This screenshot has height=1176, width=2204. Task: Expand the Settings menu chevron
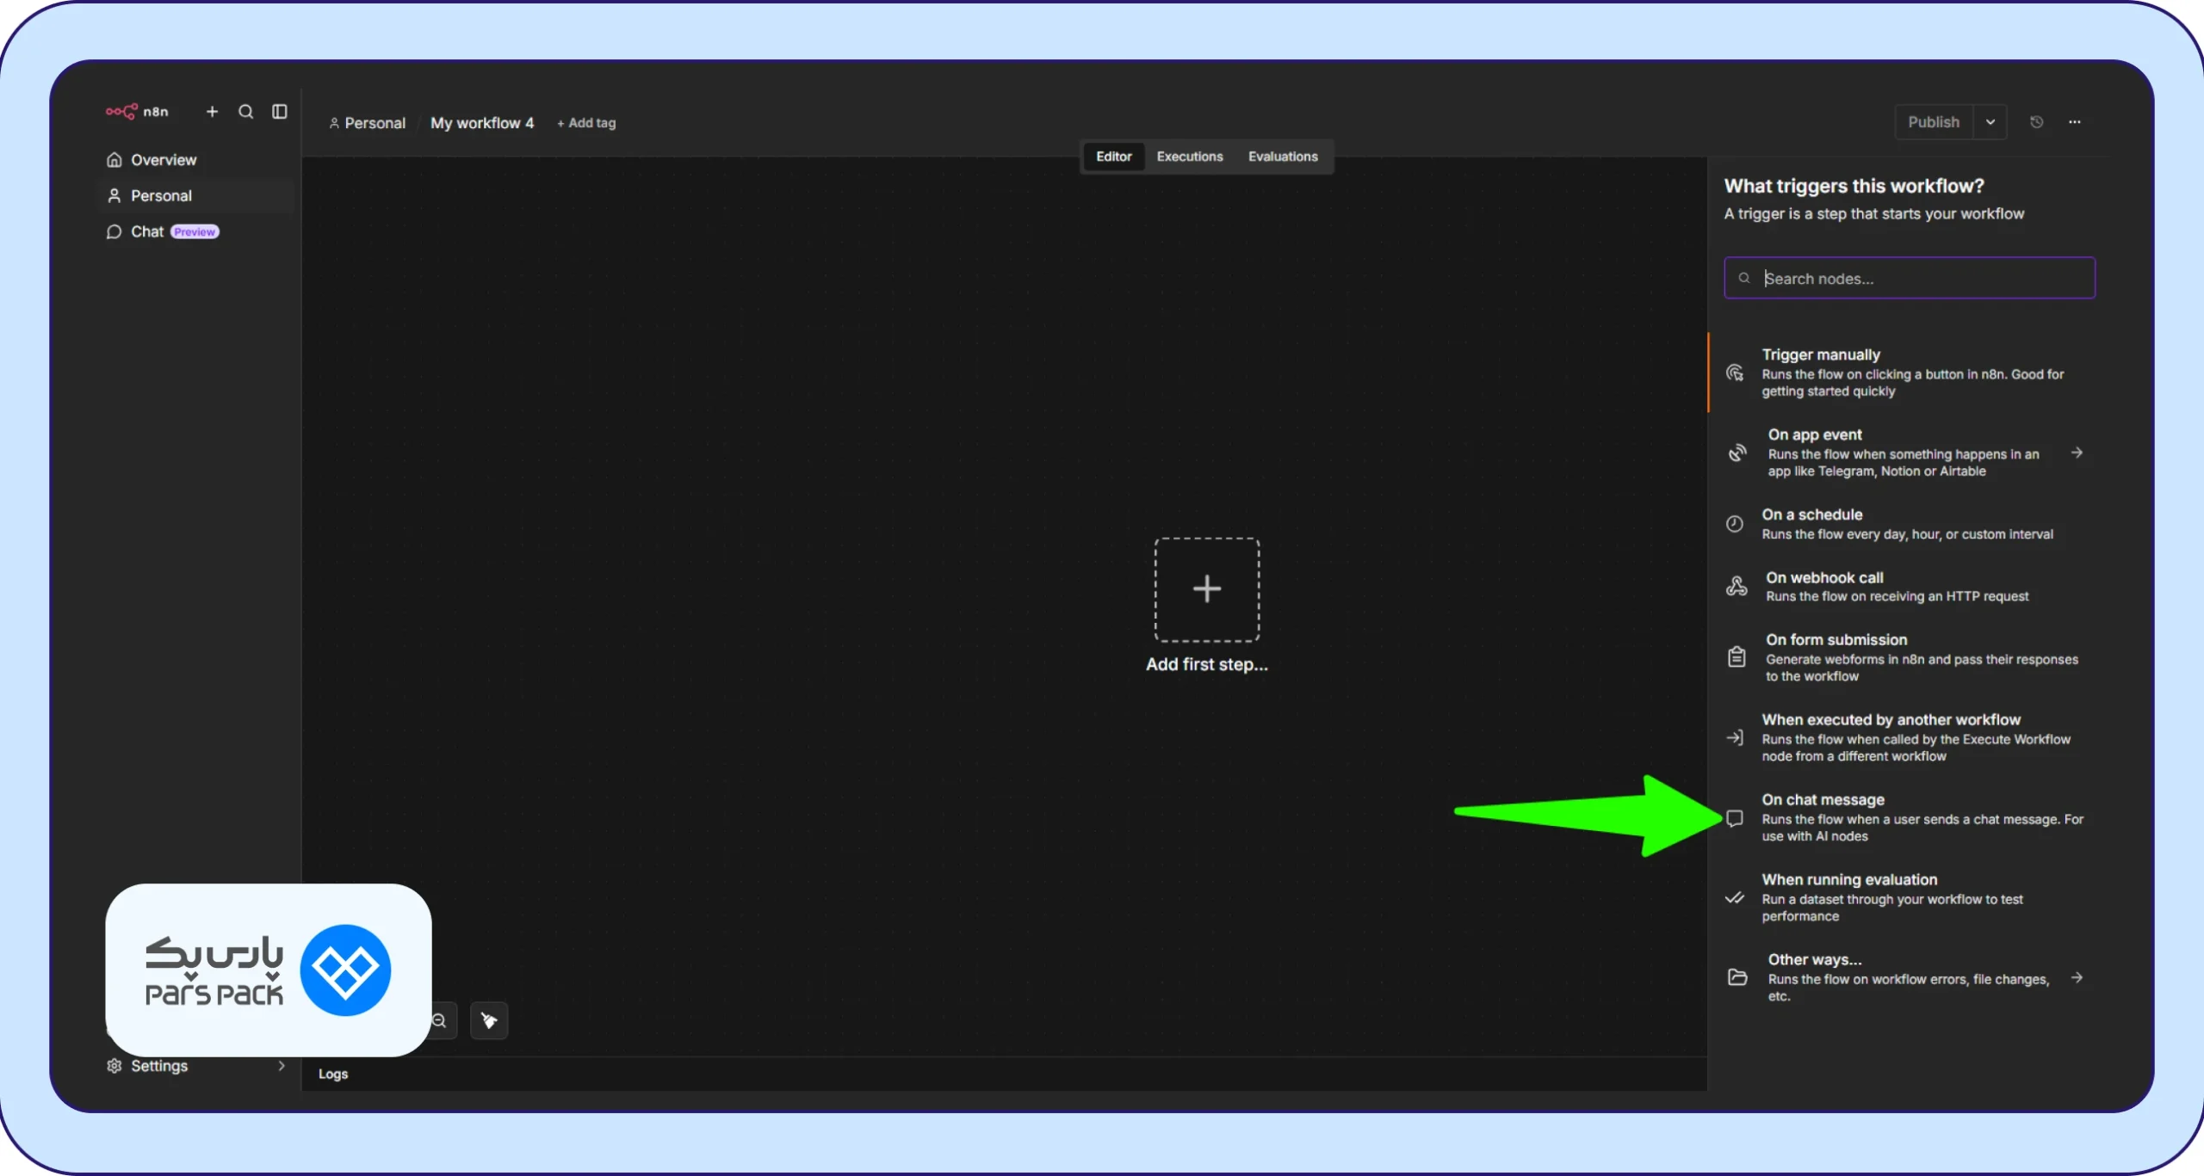281,1066
